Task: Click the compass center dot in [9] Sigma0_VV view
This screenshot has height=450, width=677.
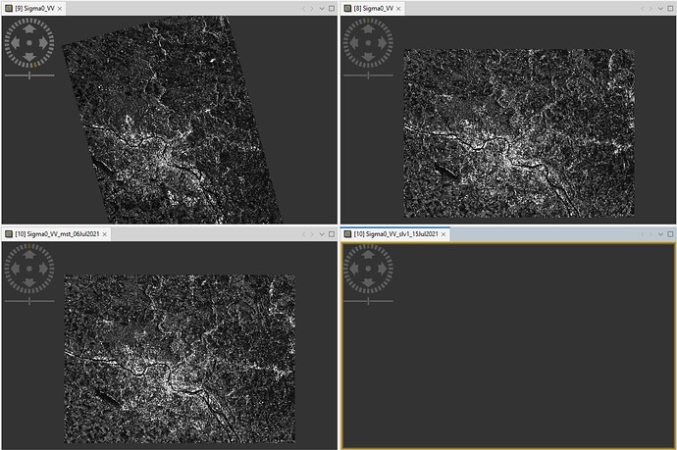Action: click(29, 41)
